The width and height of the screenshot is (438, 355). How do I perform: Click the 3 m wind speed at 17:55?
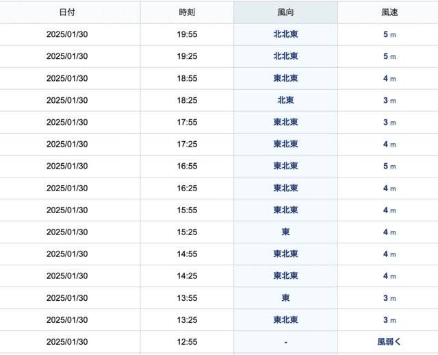(x=389, y=122)
